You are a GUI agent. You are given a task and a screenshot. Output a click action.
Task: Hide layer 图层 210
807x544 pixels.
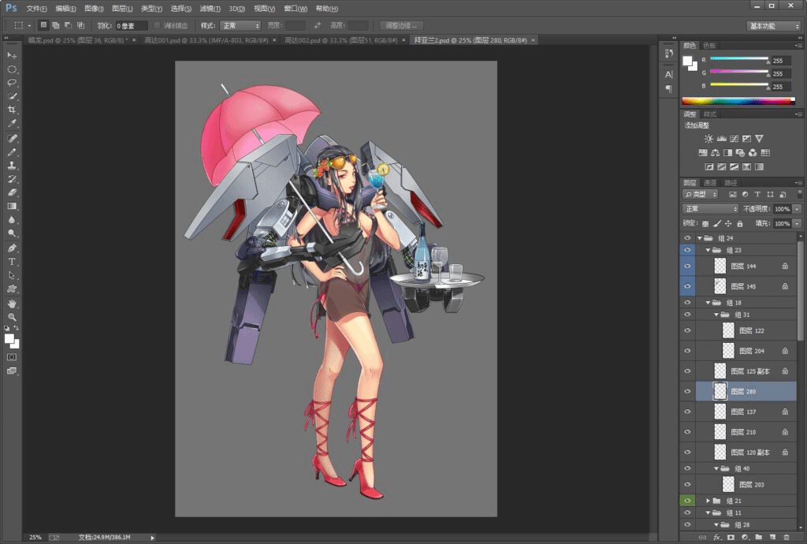(687, 432)
